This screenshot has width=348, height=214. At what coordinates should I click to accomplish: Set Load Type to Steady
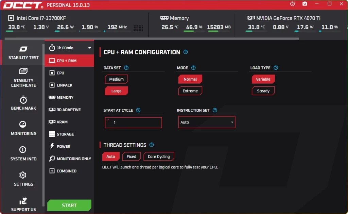tap(263, 91)
